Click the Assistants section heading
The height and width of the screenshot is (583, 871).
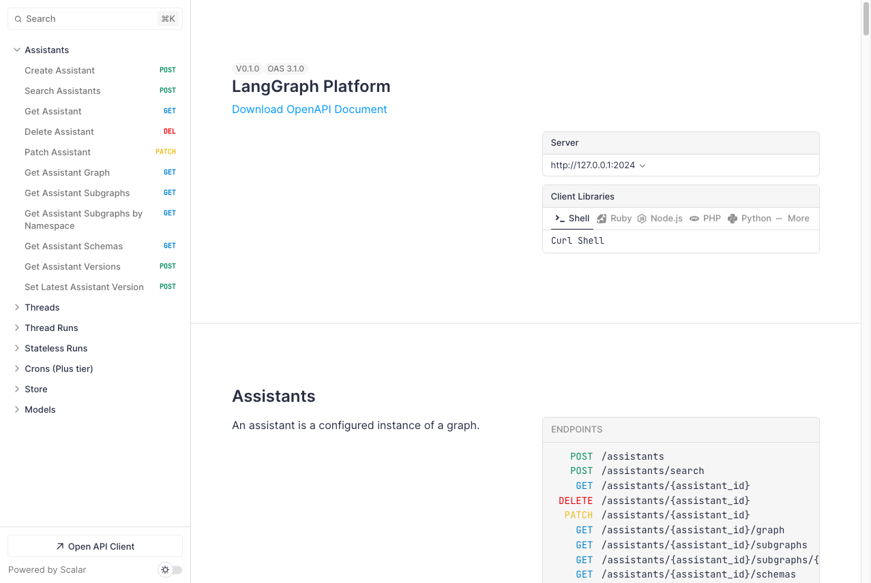click(x=274, y=396)
